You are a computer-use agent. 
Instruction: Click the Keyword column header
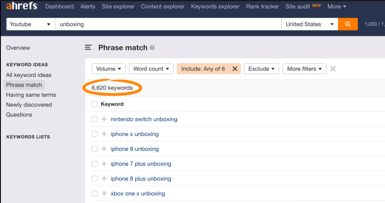tap(112, 104)
